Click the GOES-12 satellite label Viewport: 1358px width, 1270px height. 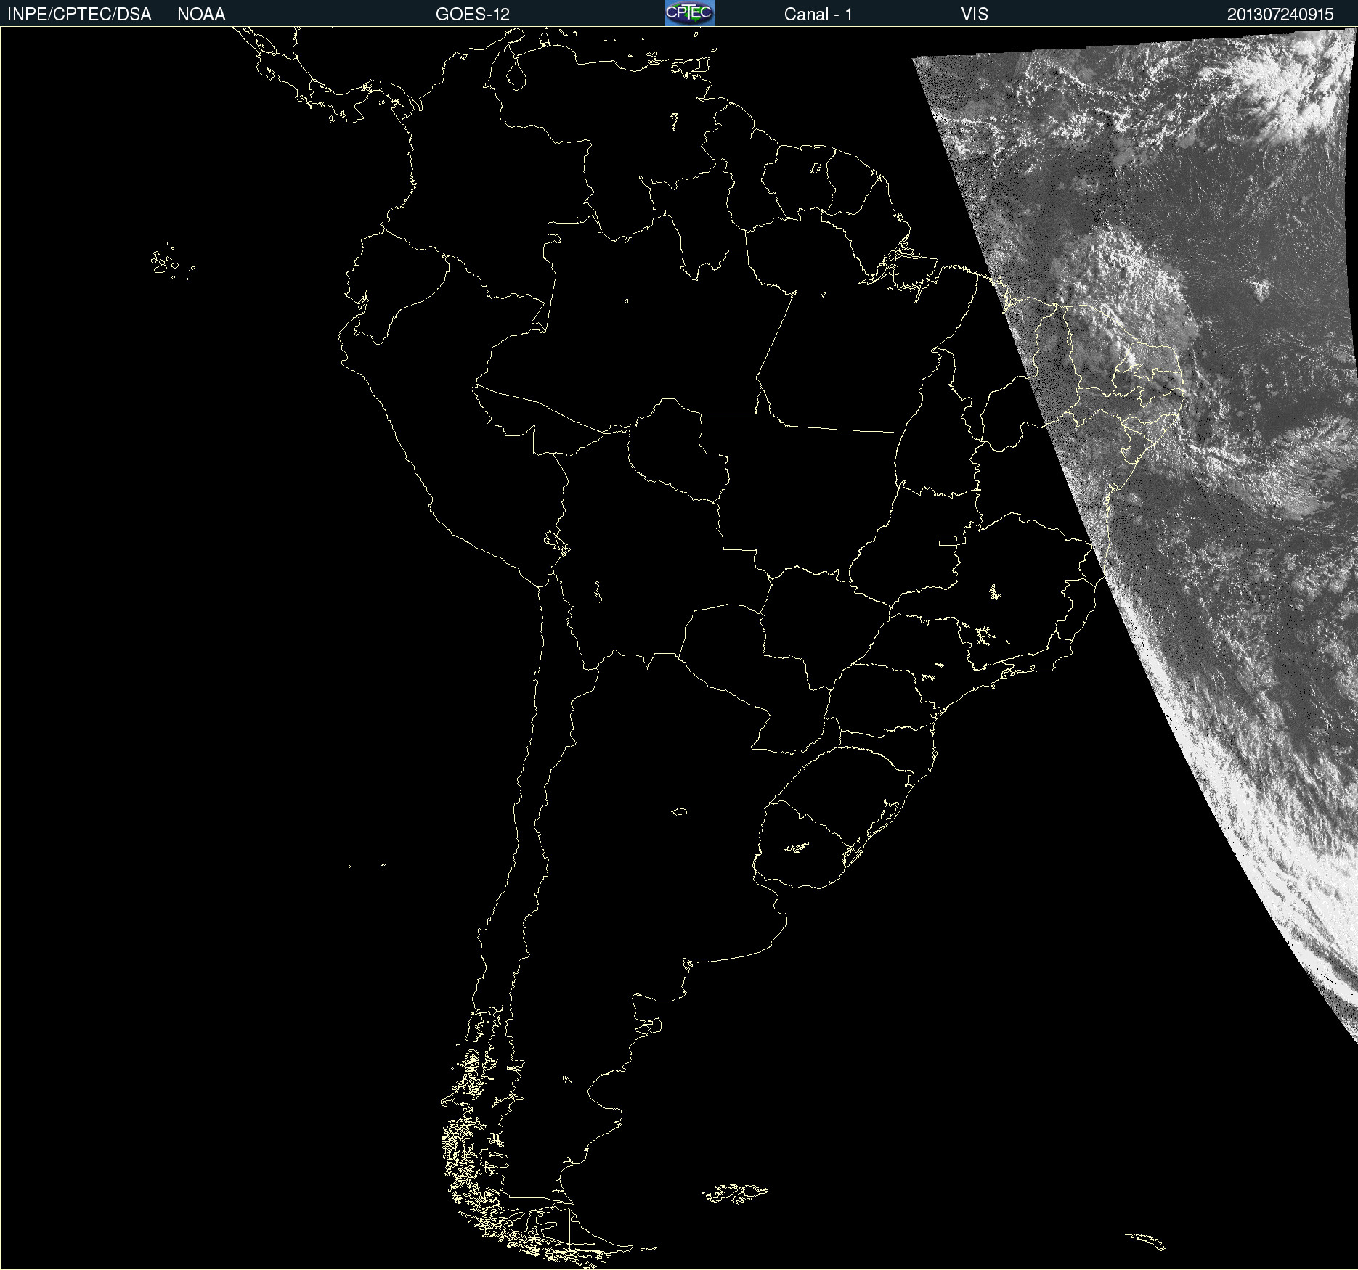(x=473, y=14)
